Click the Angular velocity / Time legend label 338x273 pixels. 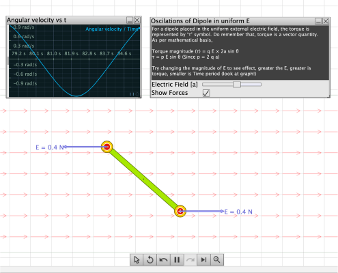(113, 29)
